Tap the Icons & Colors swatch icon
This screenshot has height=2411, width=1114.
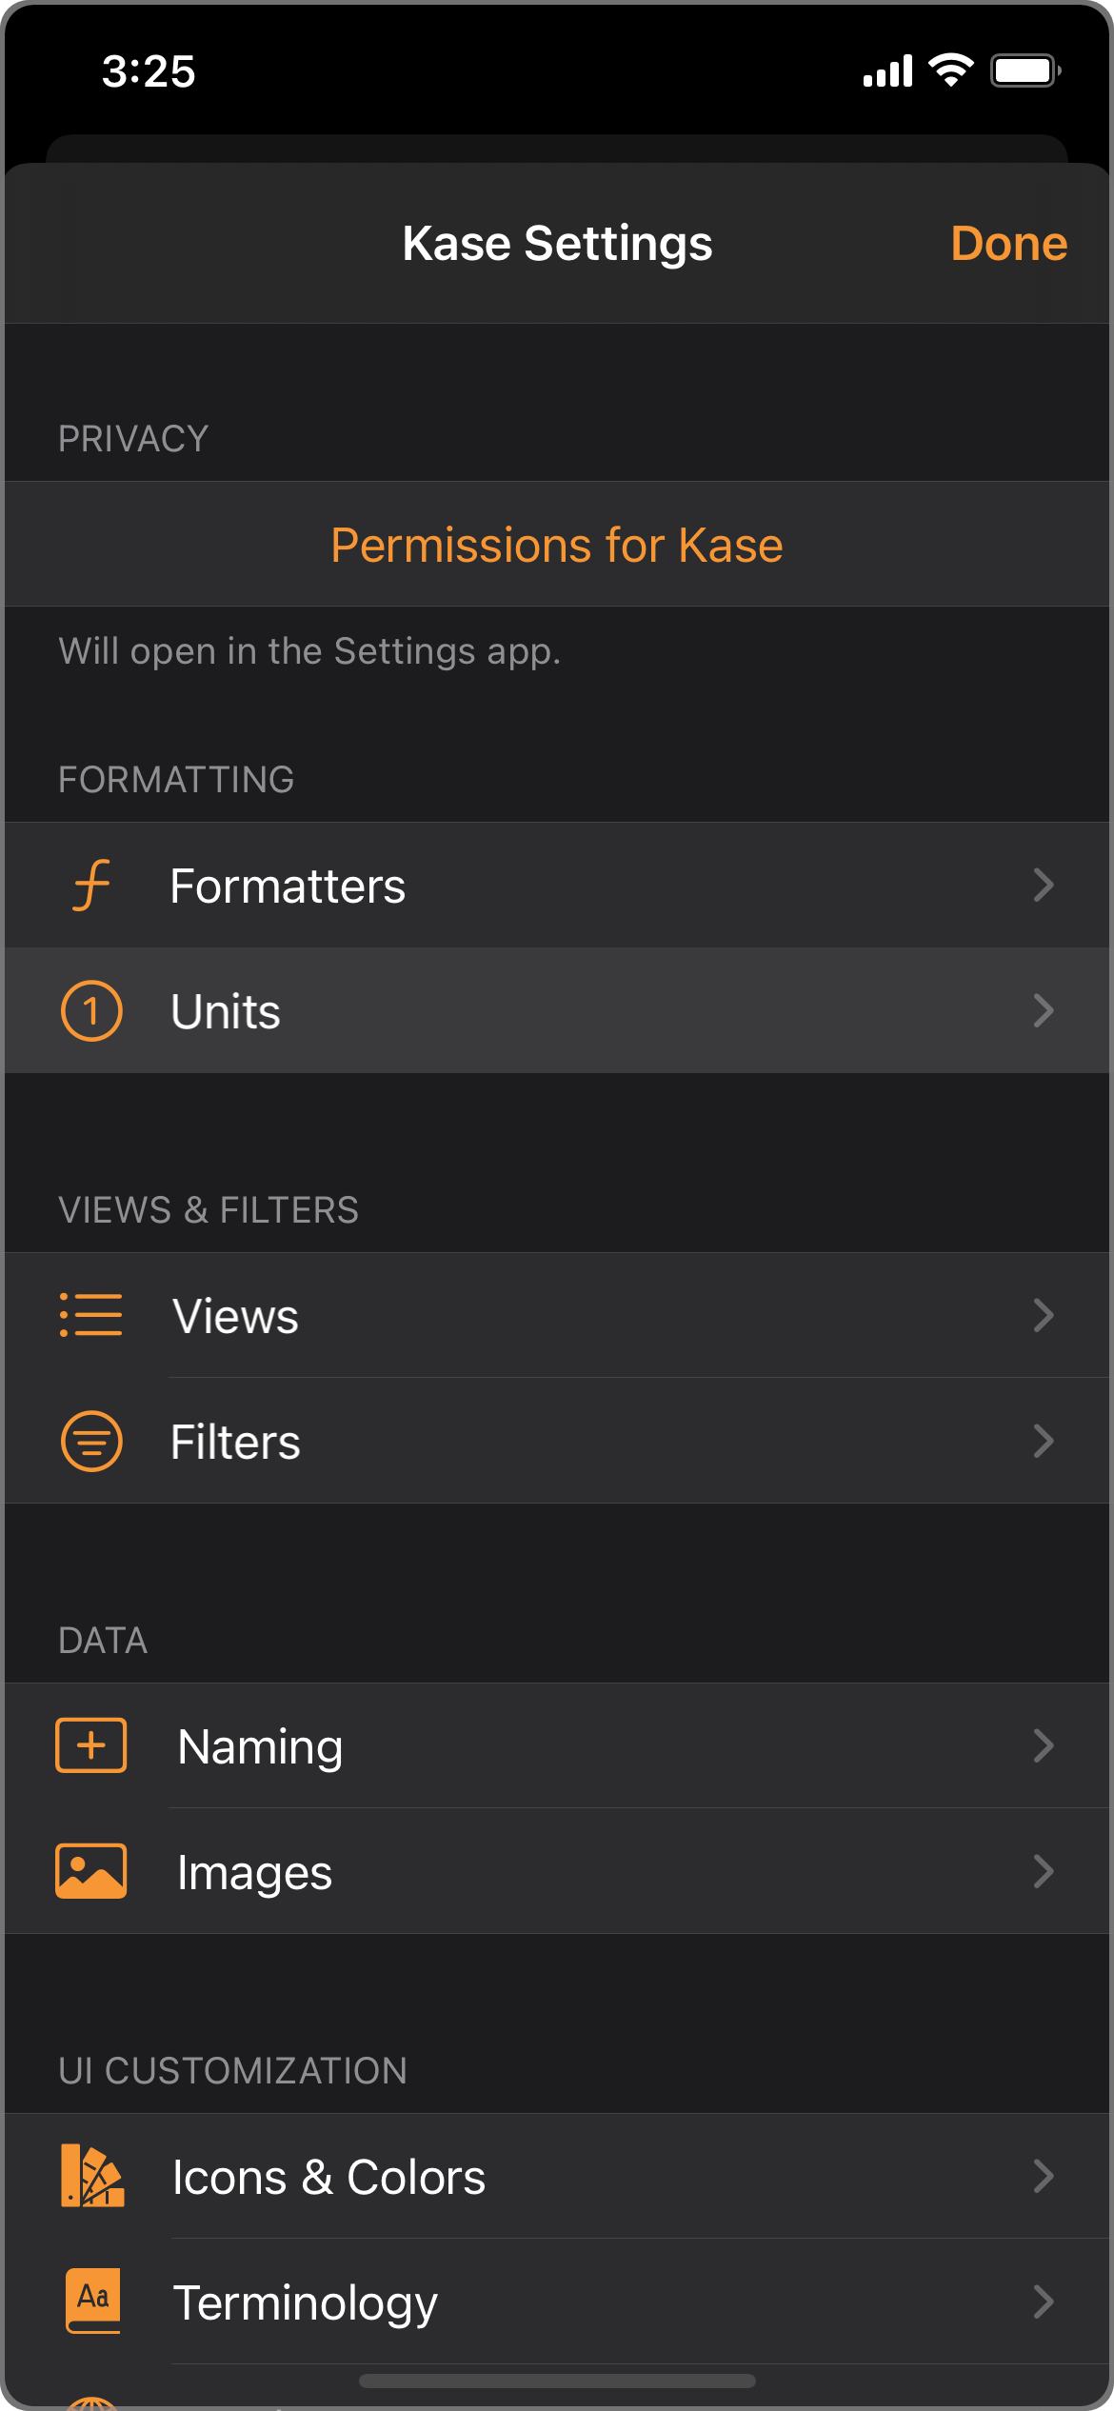click(91, 2176)
